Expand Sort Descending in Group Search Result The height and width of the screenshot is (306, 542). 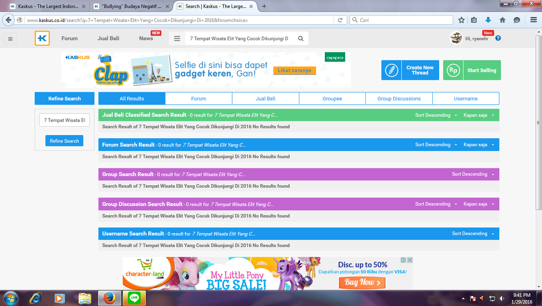(x=473, y=174)
